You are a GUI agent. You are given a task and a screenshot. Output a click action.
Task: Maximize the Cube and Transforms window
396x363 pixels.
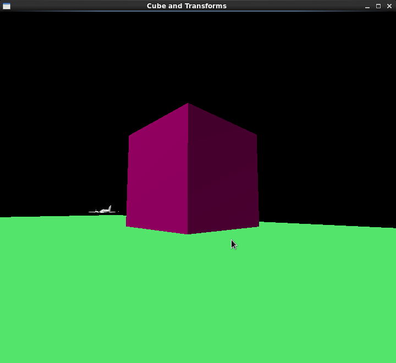tap(378, 6)
